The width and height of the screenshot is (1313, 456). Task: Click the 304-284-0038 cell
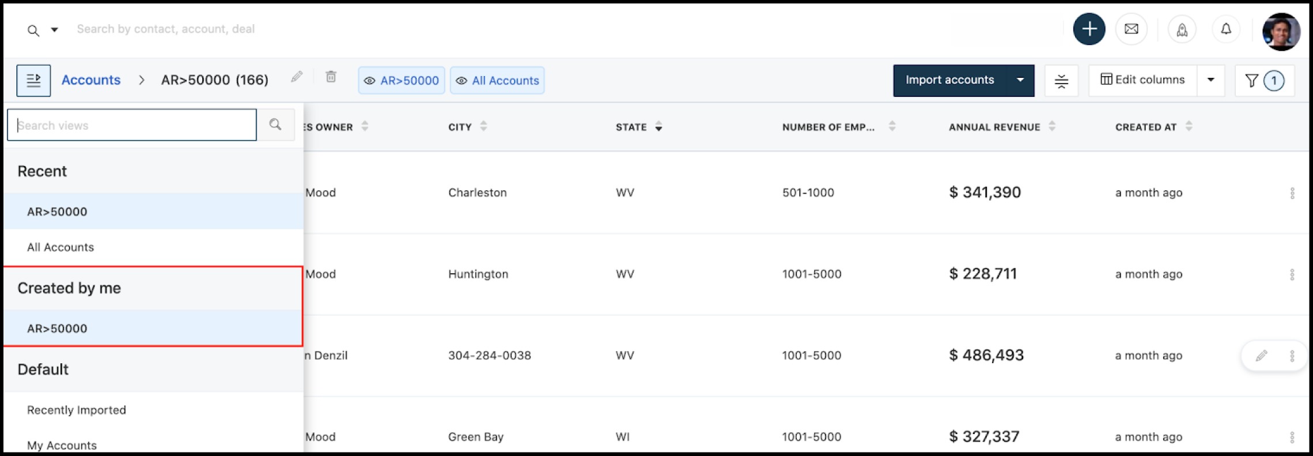490,355
